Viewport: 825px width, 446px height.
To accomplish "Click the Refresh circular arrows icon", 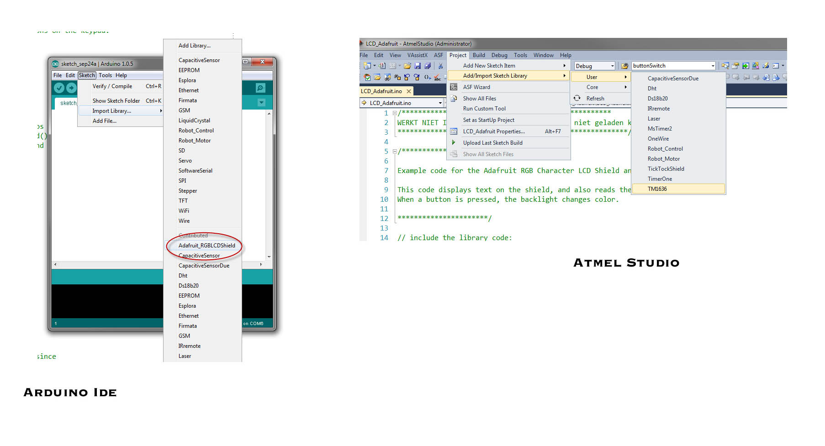I will tap(577, 98).
